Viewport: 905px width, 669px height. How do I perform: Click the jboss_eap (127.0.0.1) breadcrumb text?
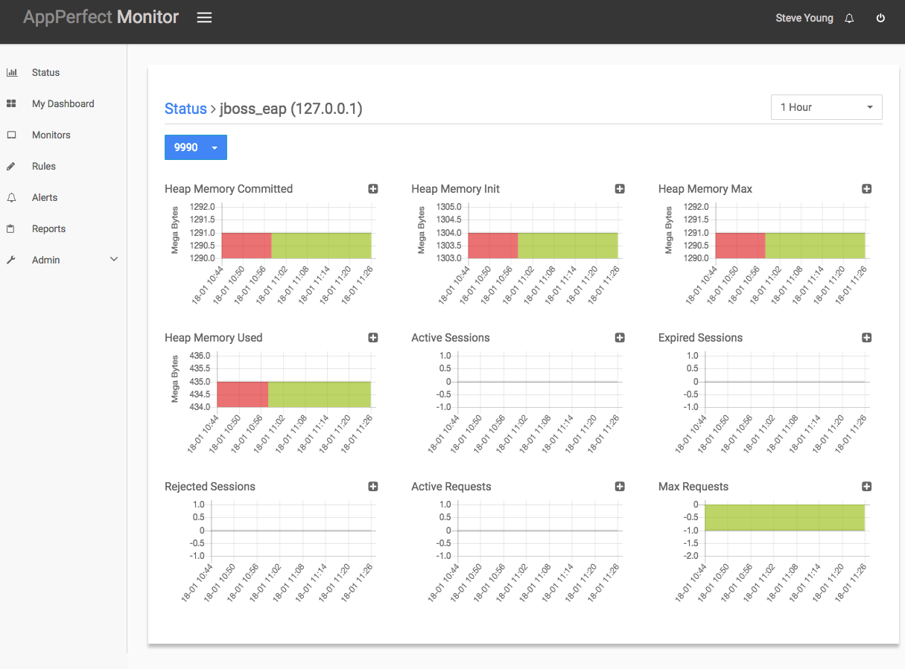[x=291, y=109]
